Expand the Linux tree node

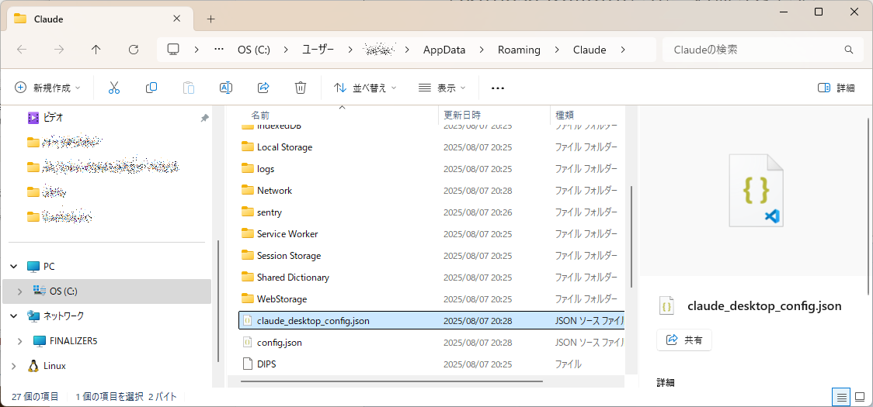[x=14, y=366]
